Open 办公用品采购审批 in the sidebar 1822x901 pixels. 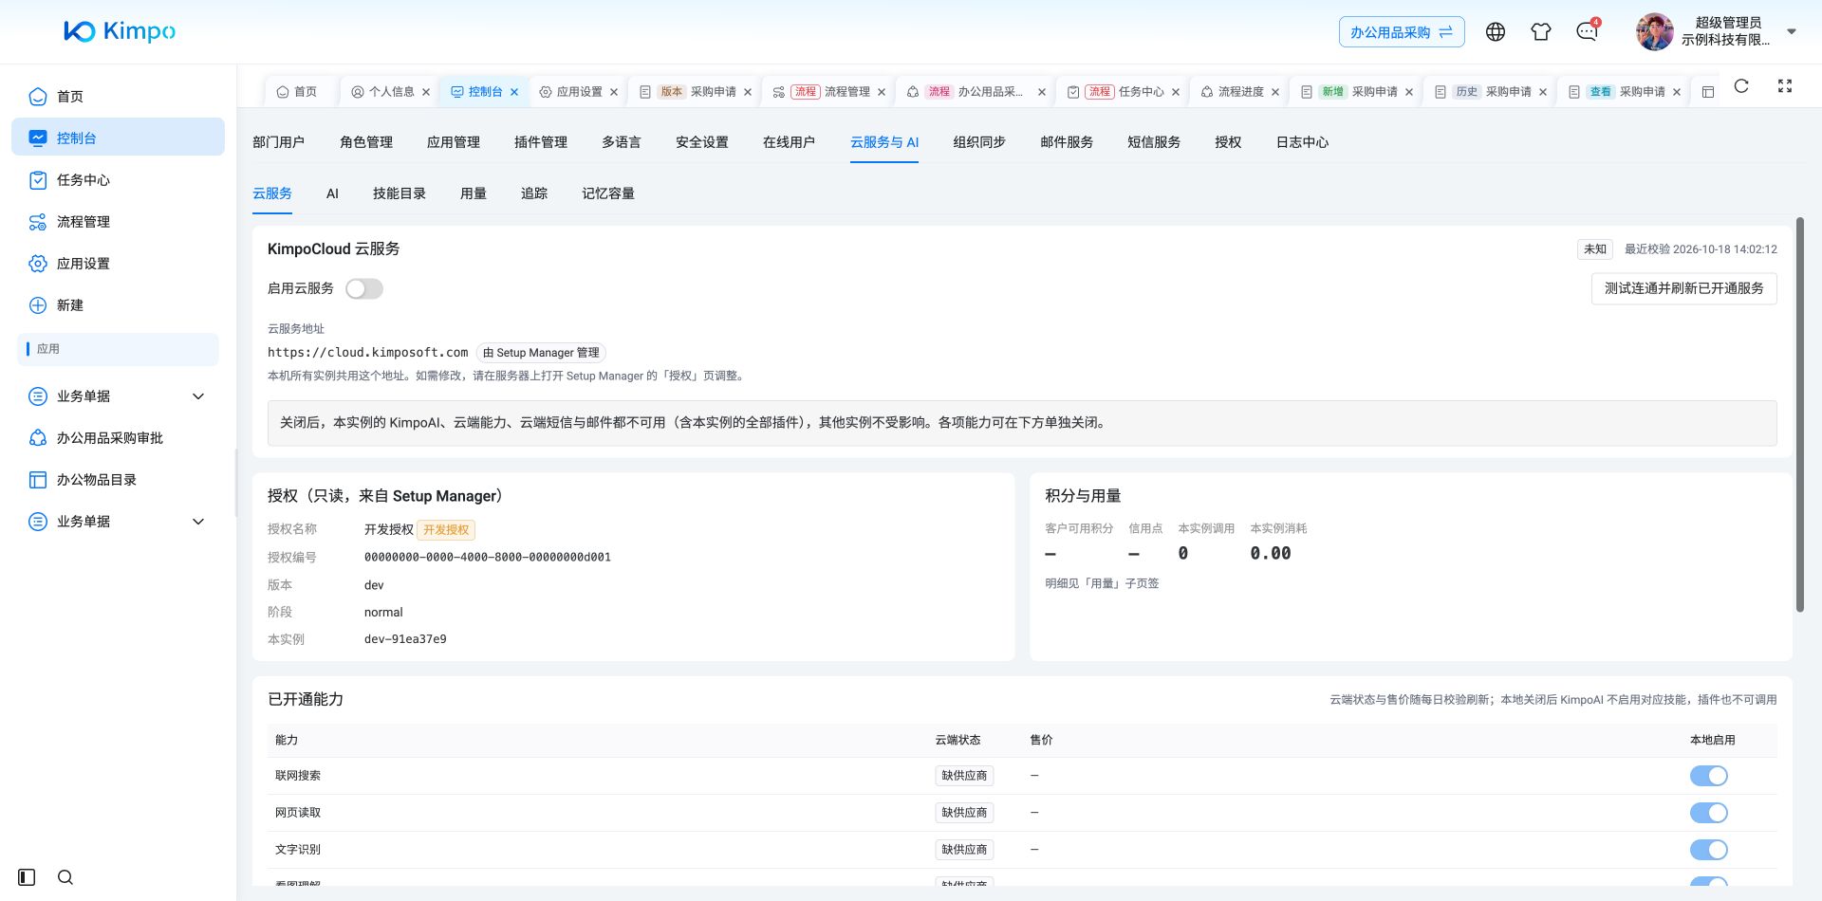tap(118, 438)
